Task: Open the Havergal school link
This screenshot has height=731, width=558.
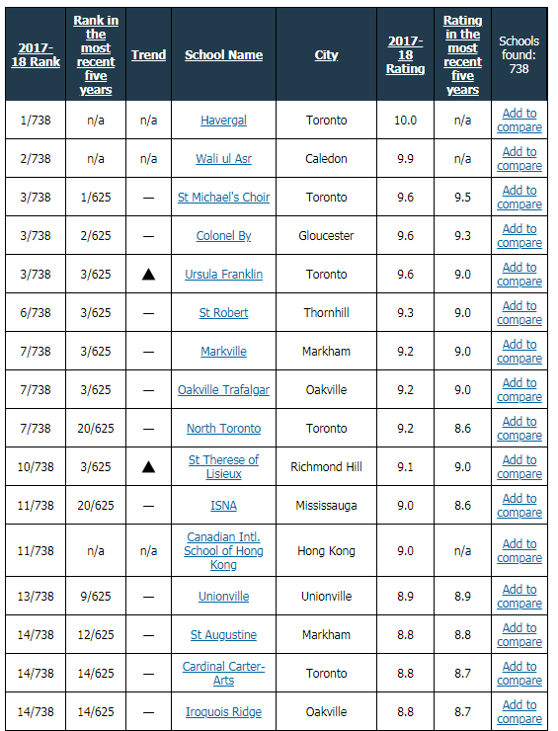Action: [x=224, y=121]
